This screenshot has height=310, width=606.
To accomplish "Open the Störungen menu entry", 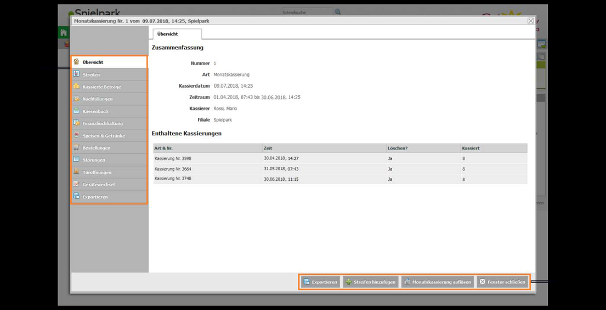I will tap(109, 160).
